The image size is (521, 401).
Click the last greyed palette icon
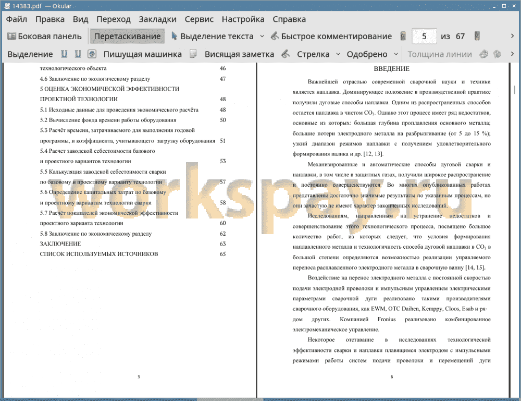pyautogui.click(x=497, y=54)
